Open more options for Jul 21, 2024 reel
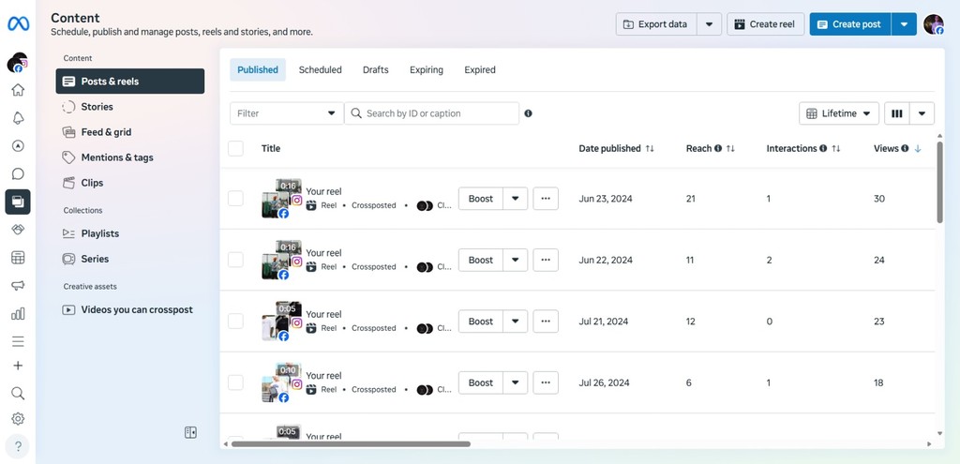This screenshot has width=960, height=464. tap(546, 322)
